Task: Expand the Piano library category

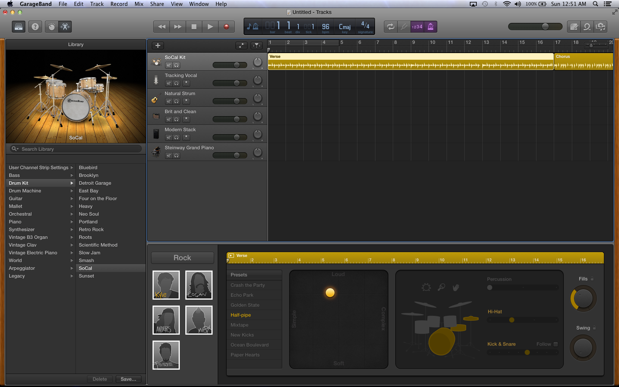Action: pyautogui.click(x=72, y=222)
